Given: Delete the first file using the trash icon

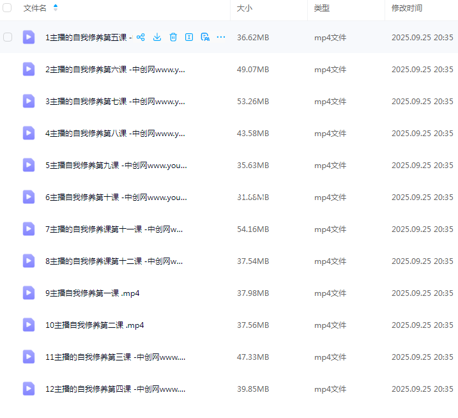Looking at the screenshot, I should coord(173,37).
